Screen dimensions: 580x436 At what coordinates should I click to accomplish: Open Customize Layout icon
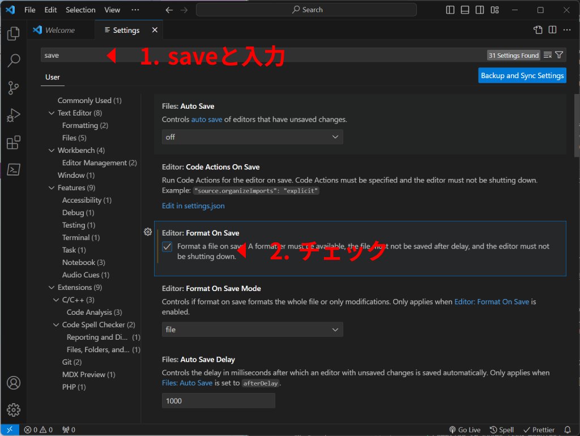[x=494, y=10]
